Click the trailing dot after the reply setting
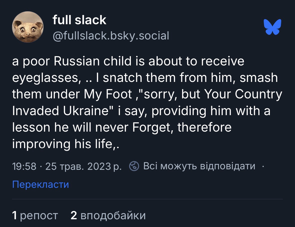 pyautogui.click(x=263, y=166)
